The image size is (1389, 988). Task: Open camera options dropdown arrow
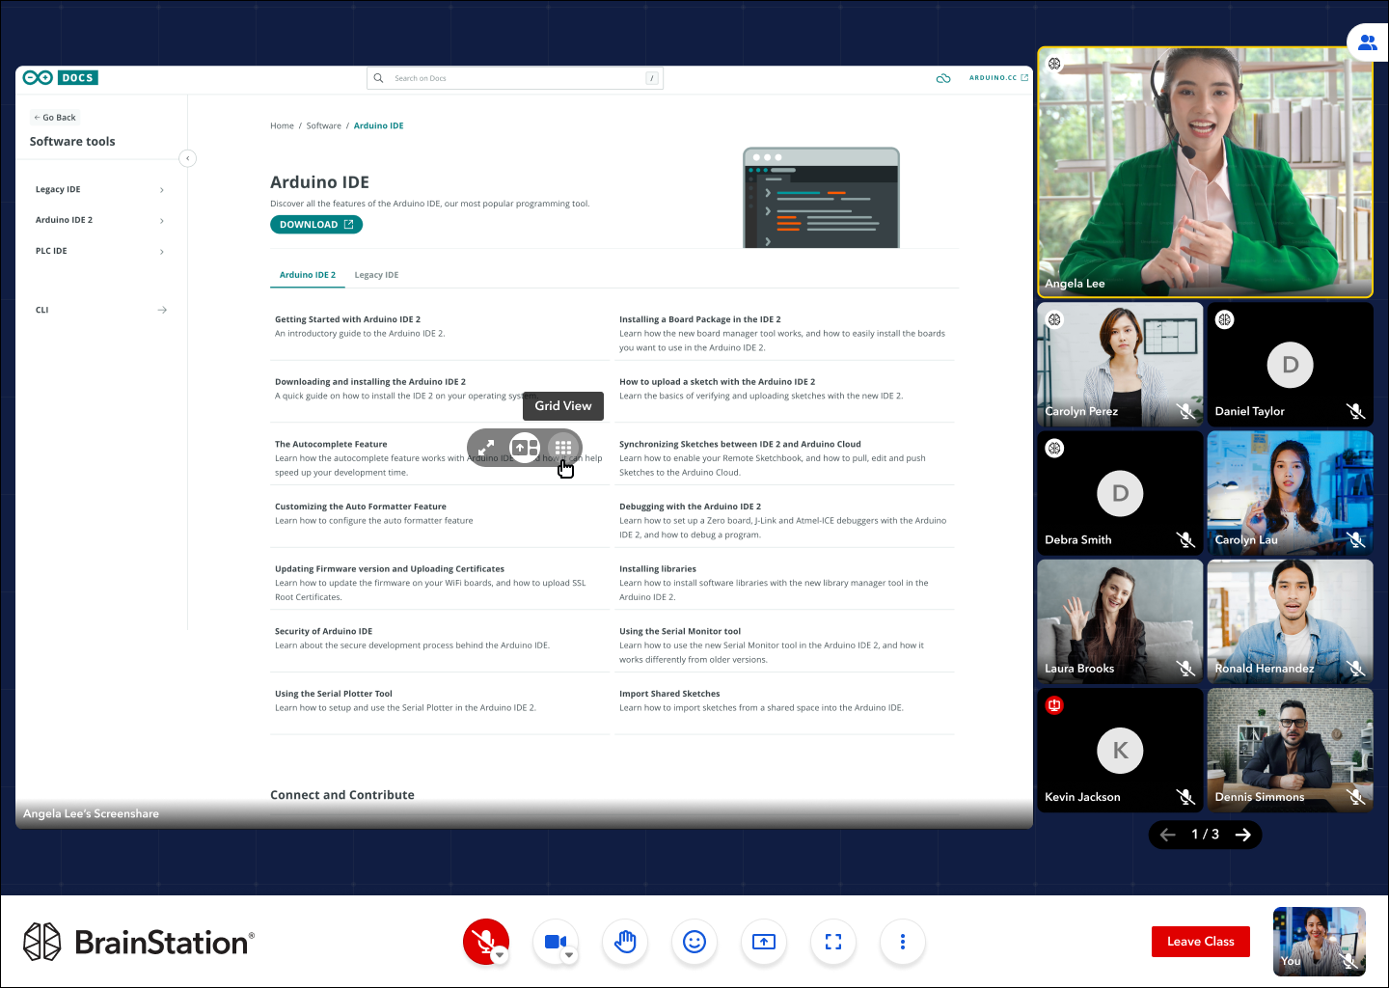point(569,955)
